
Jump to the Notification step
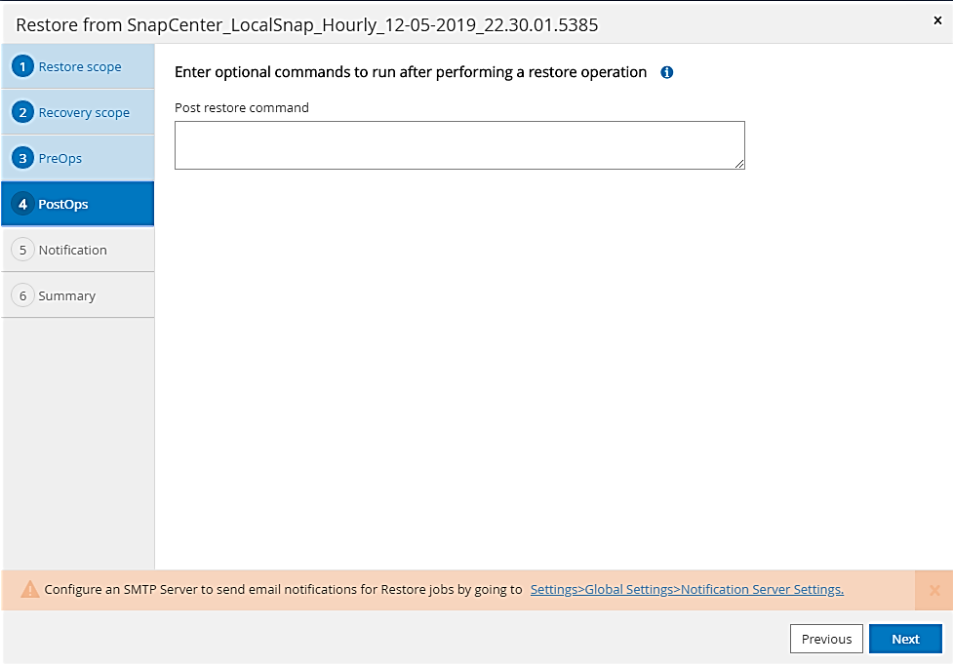[x=73, y=250]
